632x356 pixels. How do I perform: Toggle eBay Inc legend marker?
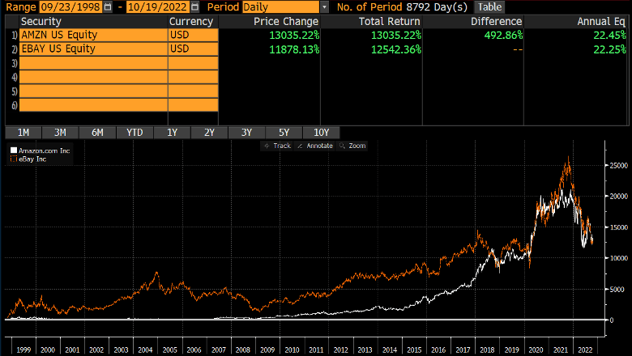point(11,159)
